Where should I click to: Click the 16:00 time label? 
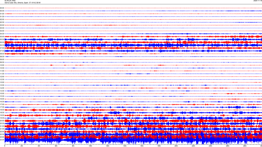tap(2, 99)
